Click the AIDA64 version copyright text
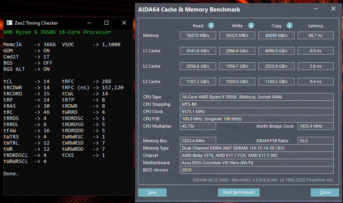 coord(263,180)
